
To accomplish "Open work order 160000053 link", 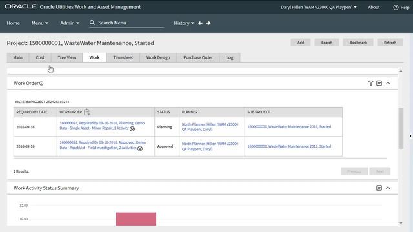I will point(103,145).
